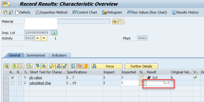Click the double up-arrow collapse icon
The height and width of the screenshot is (102, 204).
click(x=44, y=66)
